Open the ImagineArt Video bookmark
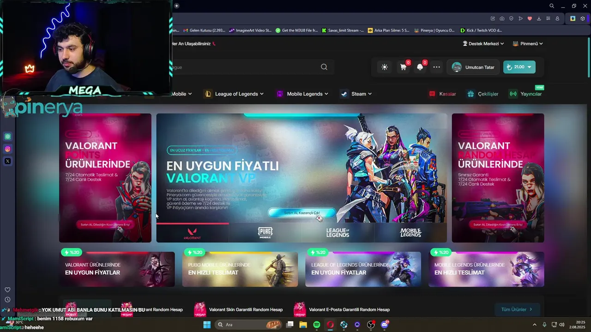This screenshot has width=591, height=332. 250,30
